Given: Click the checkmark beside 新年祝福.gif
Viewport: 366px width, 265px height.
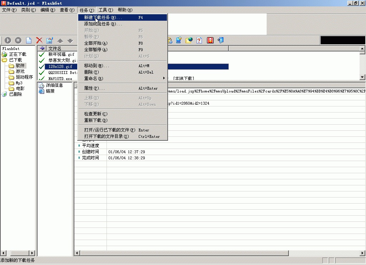Looking at the screenshot, I should click(x=42, y=54).
